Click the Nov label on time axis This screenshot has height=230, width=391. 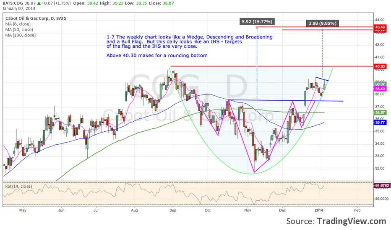pos(248,210)
